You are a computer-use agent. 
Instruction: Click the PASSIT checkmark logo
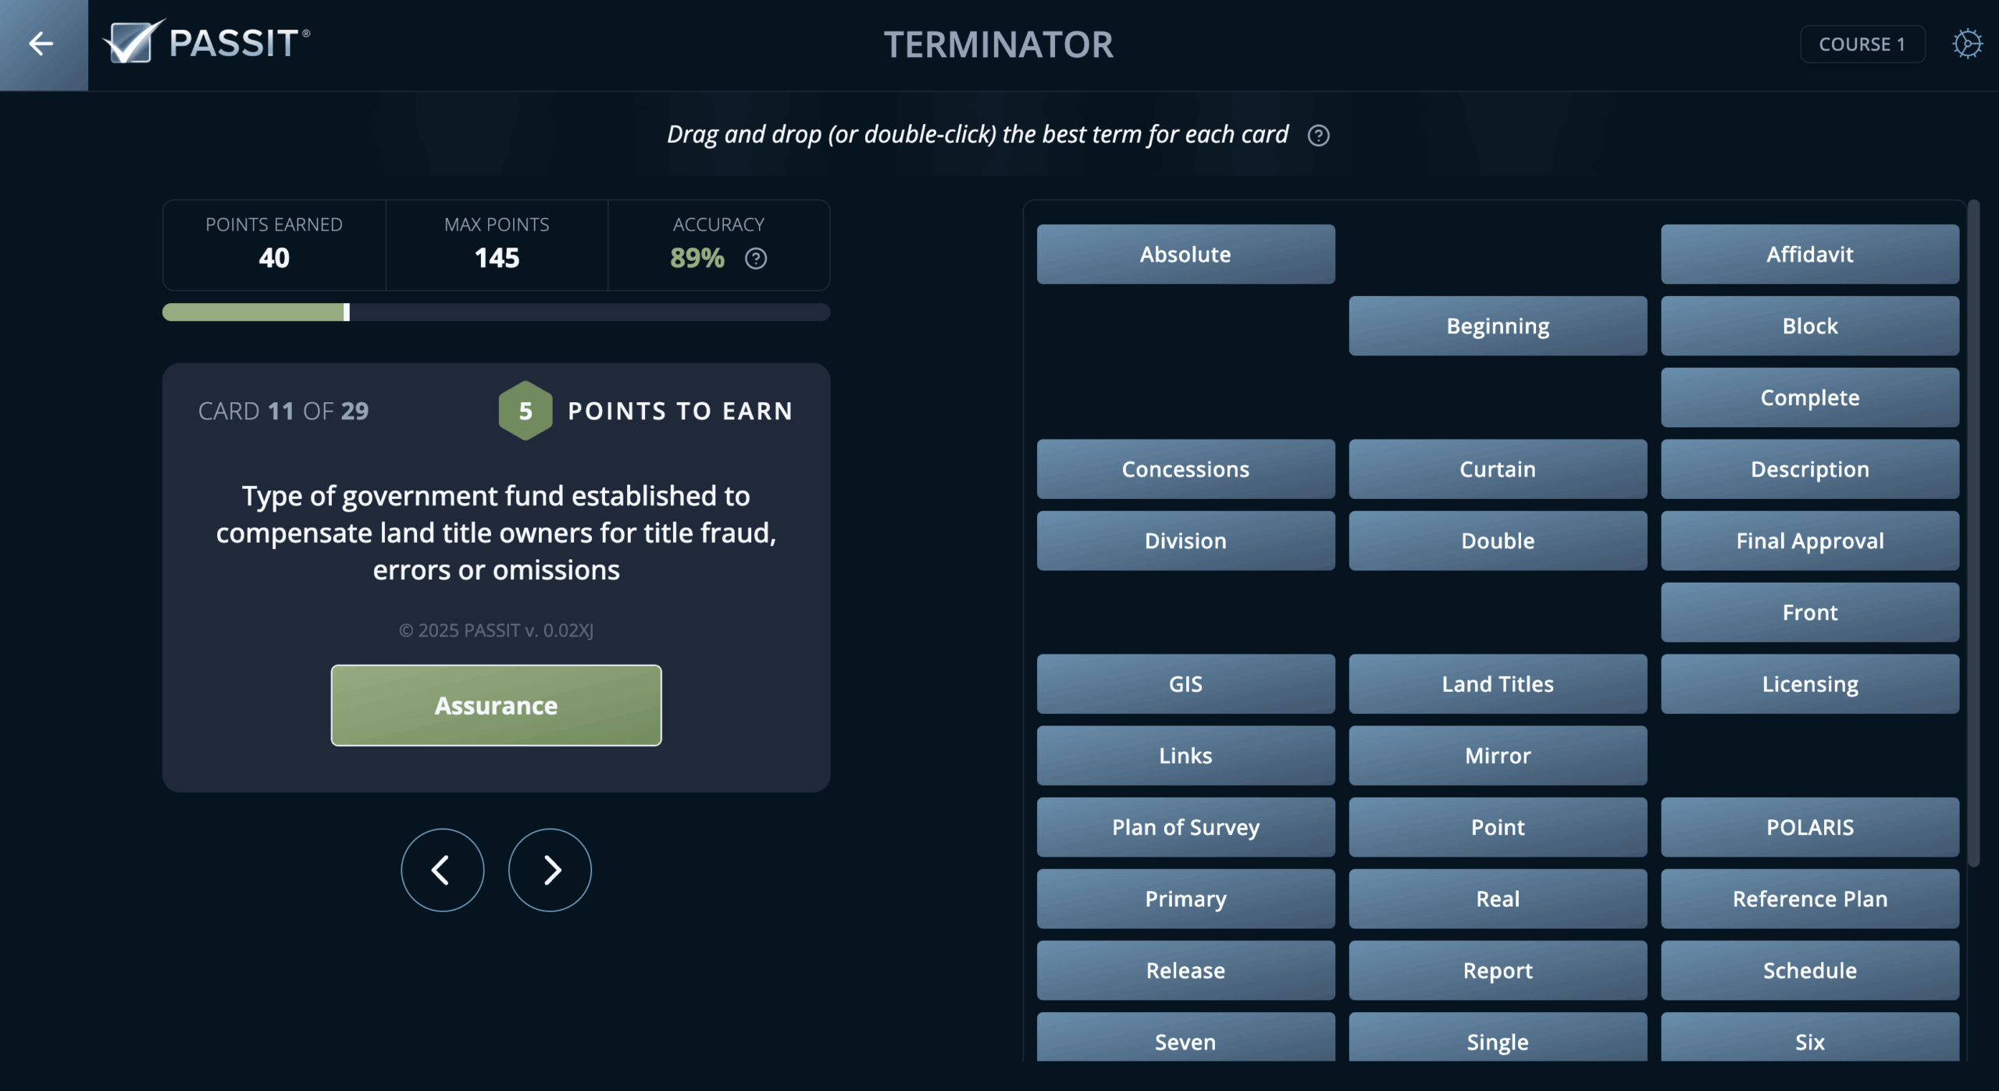(134, 42)
